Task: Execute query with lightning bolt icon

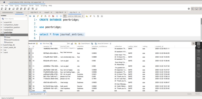Action: (x=38, y=16)
